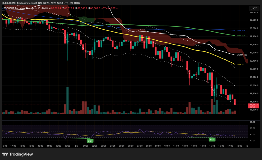The width and height of the screenshot is (262, 160).
Task: Click the 89,500.0 price axis label
Action: pos(254,28)
